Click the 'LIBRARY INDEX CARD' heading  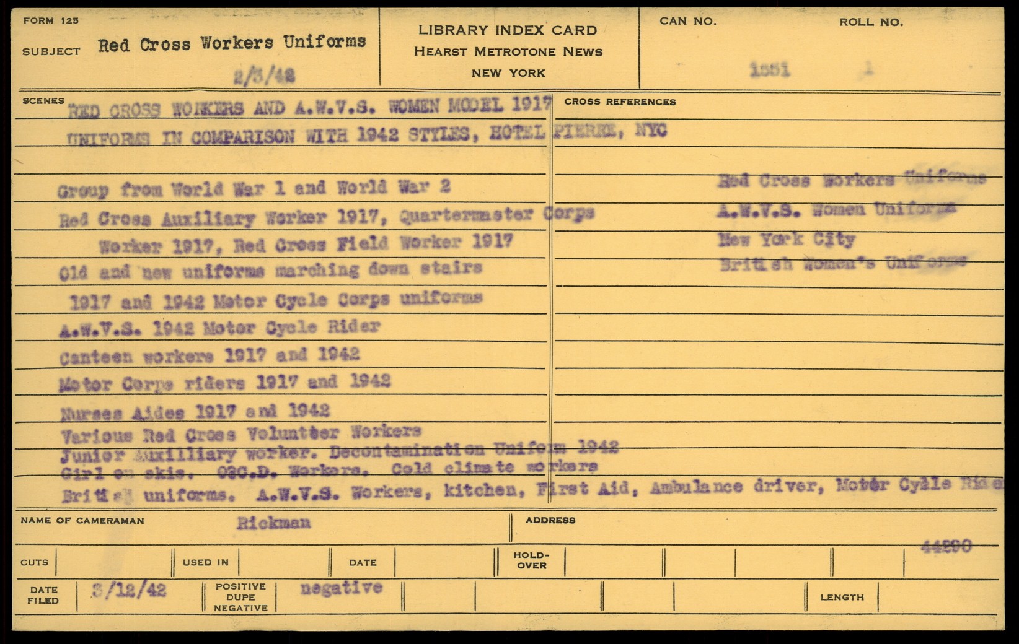click(508, 30)
